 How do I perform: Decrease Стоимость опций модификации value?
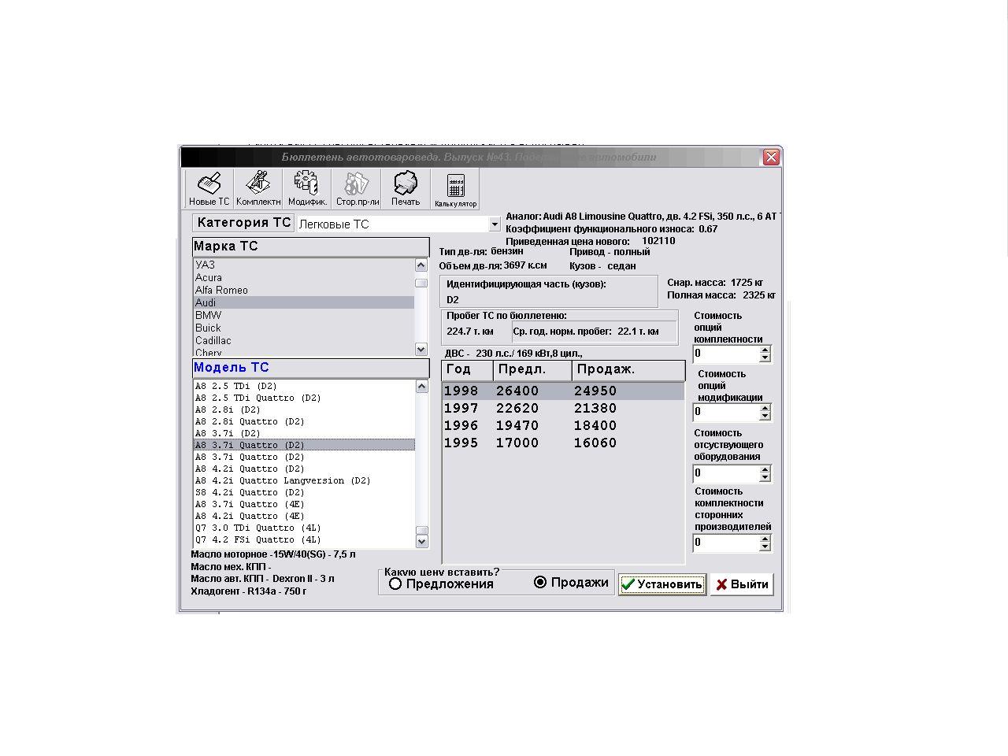pos(765,416)
